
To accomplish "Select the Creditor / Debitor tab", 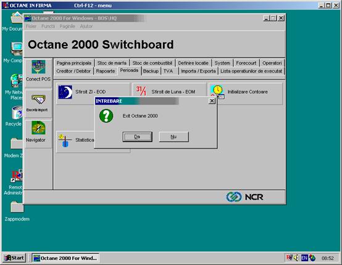I will [x=73, y=71].
